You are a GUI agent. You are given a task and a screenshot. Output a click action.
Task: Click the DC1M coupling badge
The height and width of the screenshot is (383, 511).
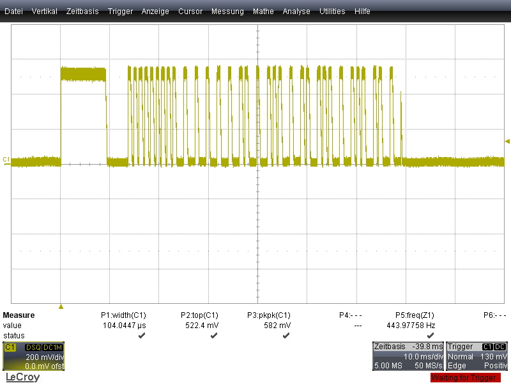tap(52, 347)
